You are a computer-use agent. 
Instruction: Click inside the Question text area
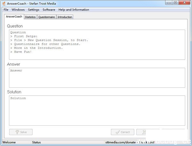(97, 45)
